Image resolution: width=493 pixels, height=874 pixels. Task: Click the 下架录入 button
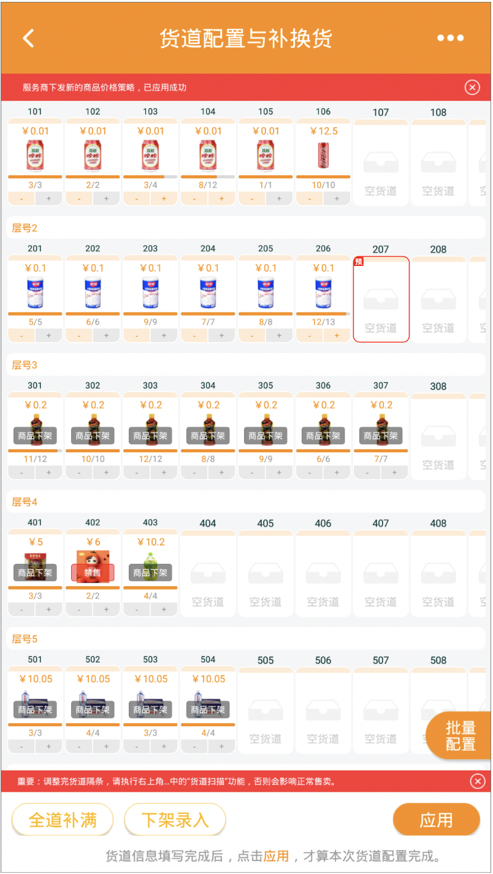tap(175, 819)
